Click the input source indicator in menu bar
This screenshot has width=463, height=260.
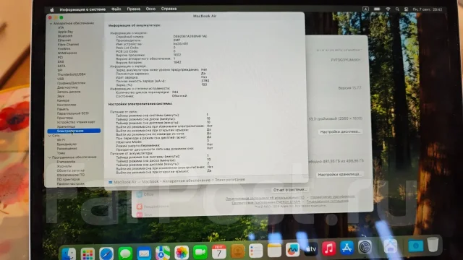[x=365, y=9]
